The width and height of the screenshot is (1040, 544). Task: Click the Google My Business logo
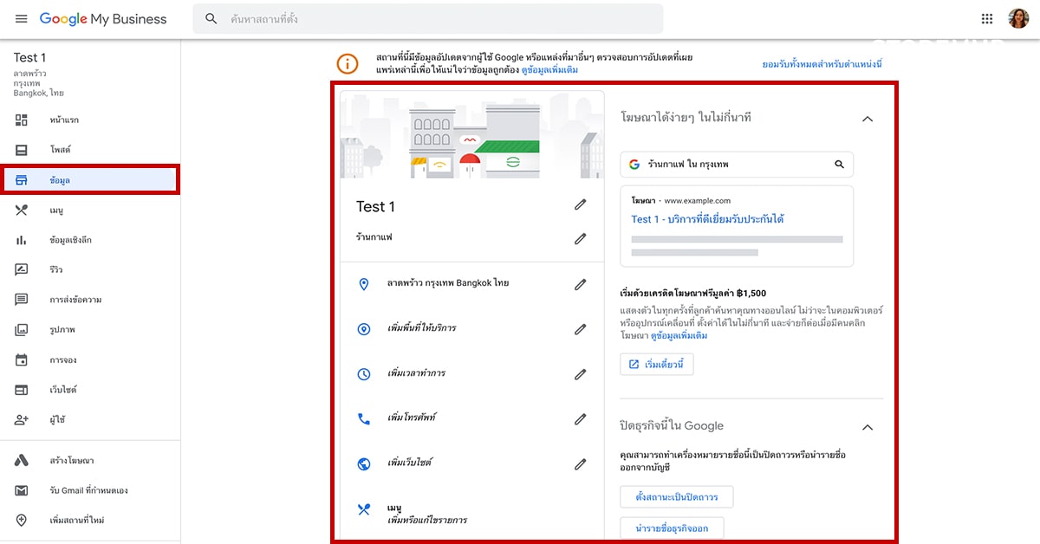[x=103, y=19]
